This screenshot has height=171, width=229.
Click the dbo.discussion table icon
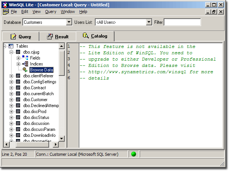(18, 123)
